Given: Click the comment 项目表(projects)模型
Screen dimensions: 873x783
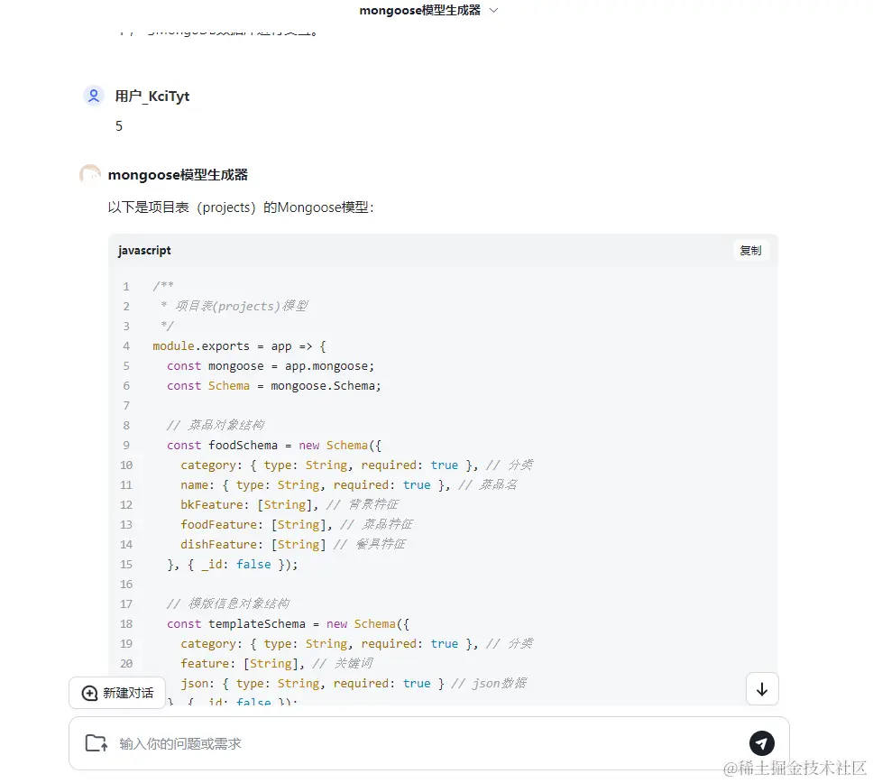Looking at the screenshot, I should [x=241, y=307].
